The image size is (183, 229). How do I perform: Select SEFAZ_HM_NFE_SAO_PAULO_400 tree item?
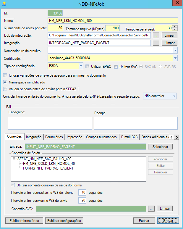click(x=44, y=159)
